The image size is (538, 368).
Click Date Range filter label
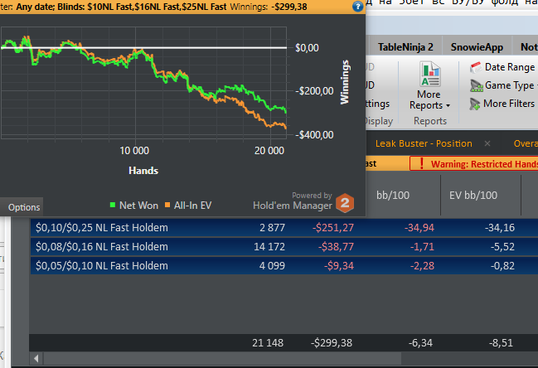510,67
